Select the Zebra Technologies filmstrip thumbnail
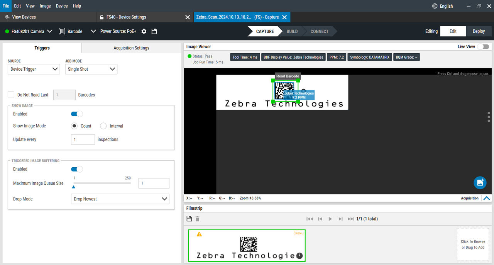 (247, 246)
